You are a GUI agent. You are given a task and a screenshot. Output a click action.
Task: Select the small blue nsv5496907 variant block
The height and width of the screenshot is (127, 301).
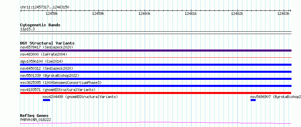pyautogui.click(x=253, y=100)
